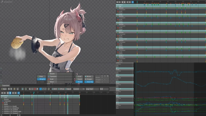Click the Offset keys button

click(x=61, y=89)
